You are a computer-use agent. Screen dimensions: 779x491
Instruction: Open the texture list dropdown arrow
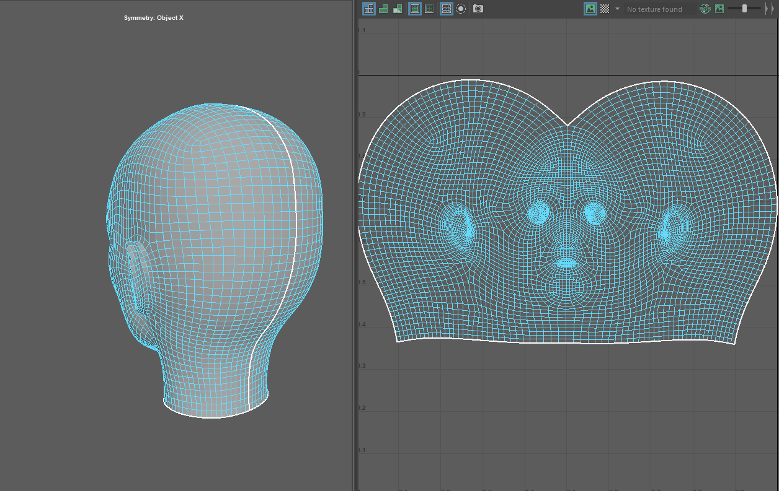(x=617, y=9)
